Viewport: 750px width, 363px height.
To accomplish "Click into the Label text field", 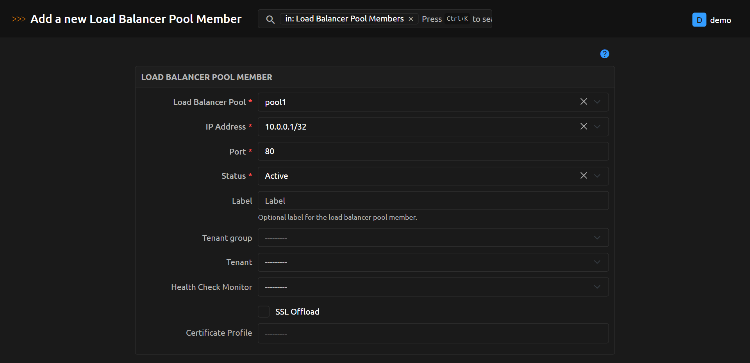I will (x=433, y=201).
